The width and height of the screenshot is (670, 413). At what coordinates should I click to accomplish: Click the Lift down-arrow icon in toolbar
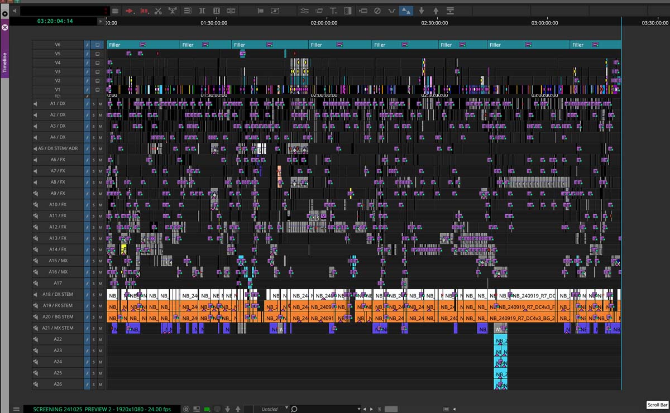pyautogui.click(x=422, y=11)
